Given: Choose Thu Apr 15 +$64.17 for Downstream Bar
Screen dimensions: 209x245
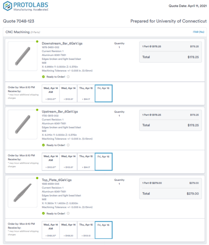Looking at the screenshot, I should tap(86, 93).
